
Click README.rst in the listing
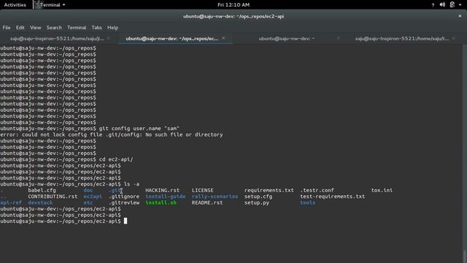[207, 203]
